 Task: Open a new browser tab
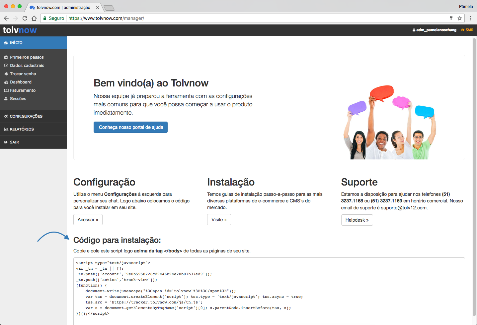coord(109,8)
